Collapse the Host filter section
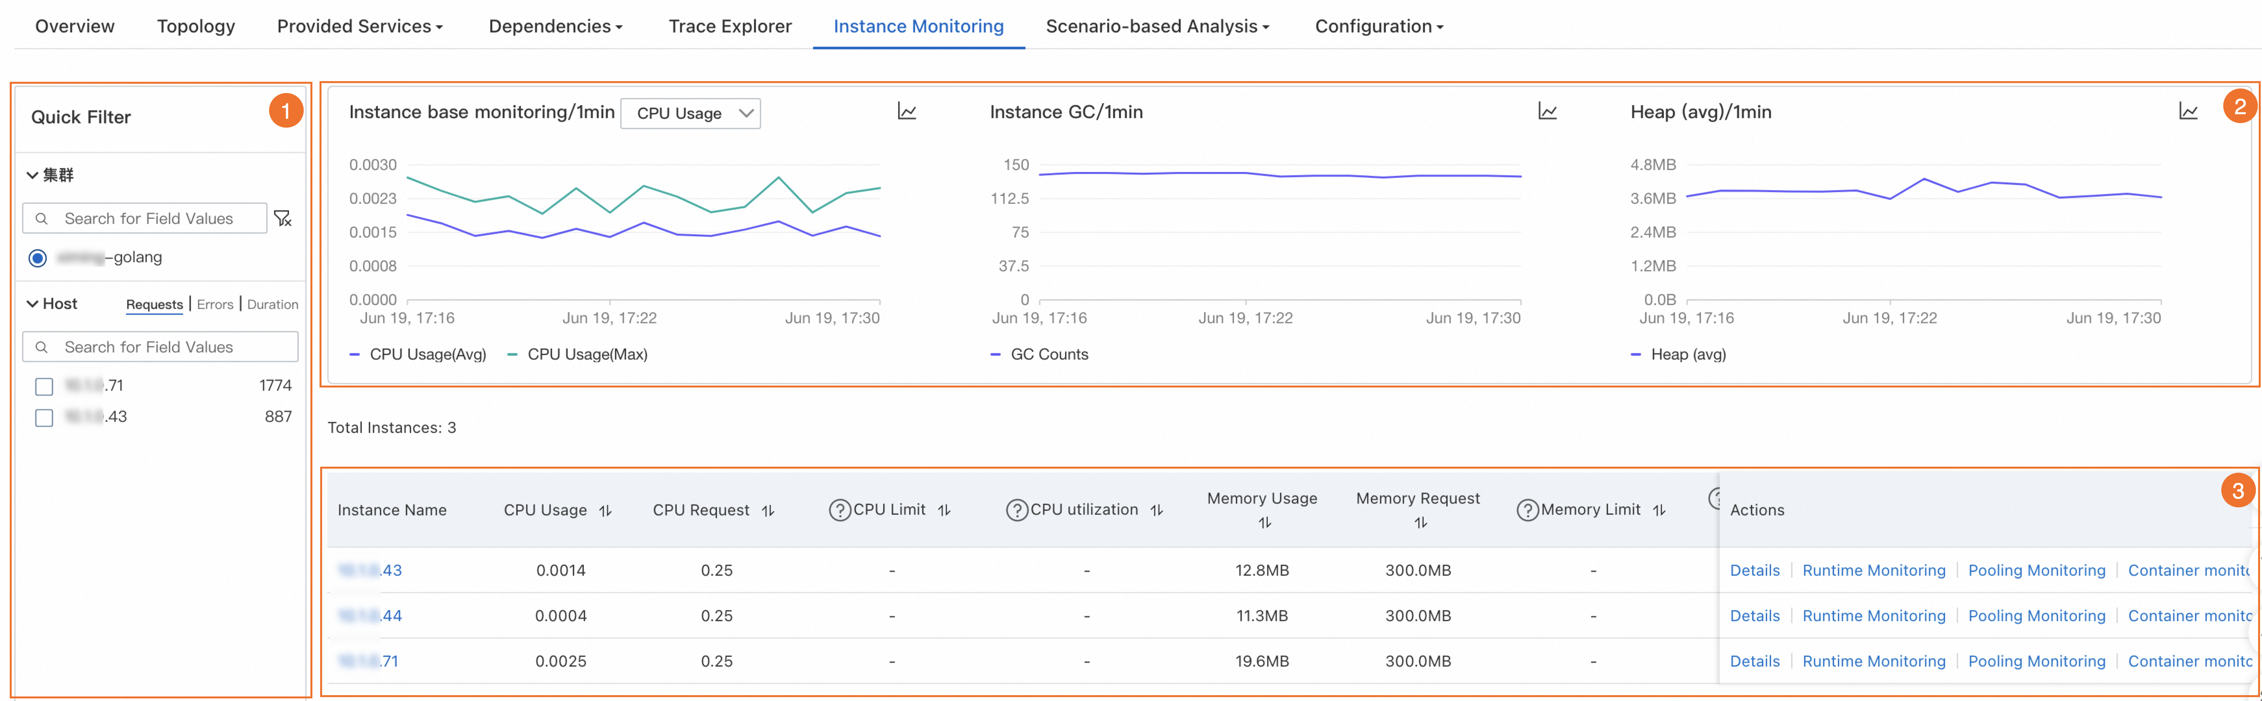 32,303
